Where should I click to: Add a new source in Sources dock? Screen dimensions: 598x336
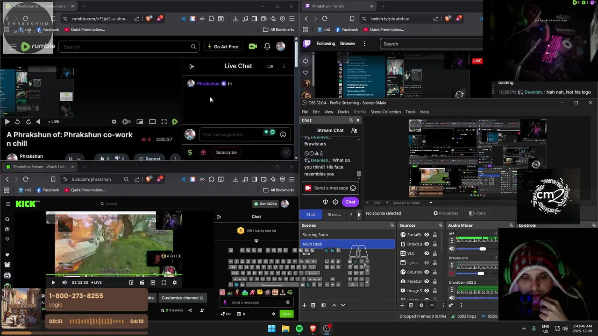coord(402,305)
